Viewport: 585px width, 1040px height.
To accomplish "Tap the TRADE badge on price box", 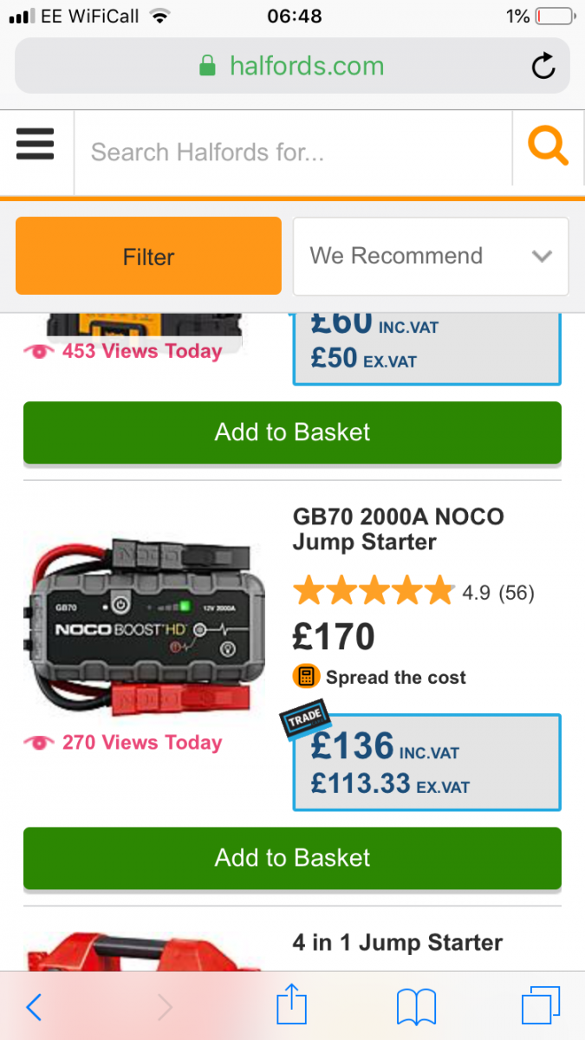I will [304, 718].
